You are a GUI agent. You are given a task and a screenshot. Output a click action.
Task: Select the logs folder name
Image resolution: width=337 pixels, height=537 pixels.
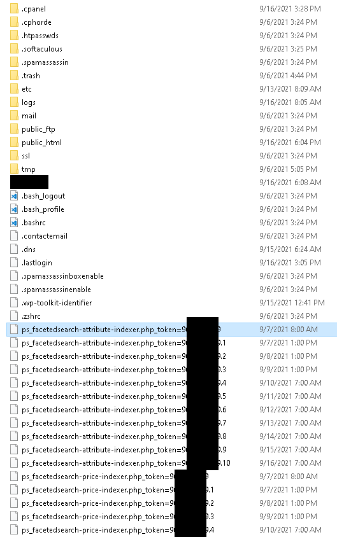coord(29,102)
